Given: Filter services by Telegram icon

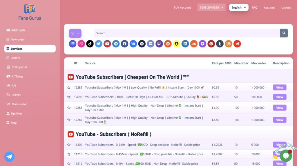Looking at the screenshot, I should pos(116,44).
